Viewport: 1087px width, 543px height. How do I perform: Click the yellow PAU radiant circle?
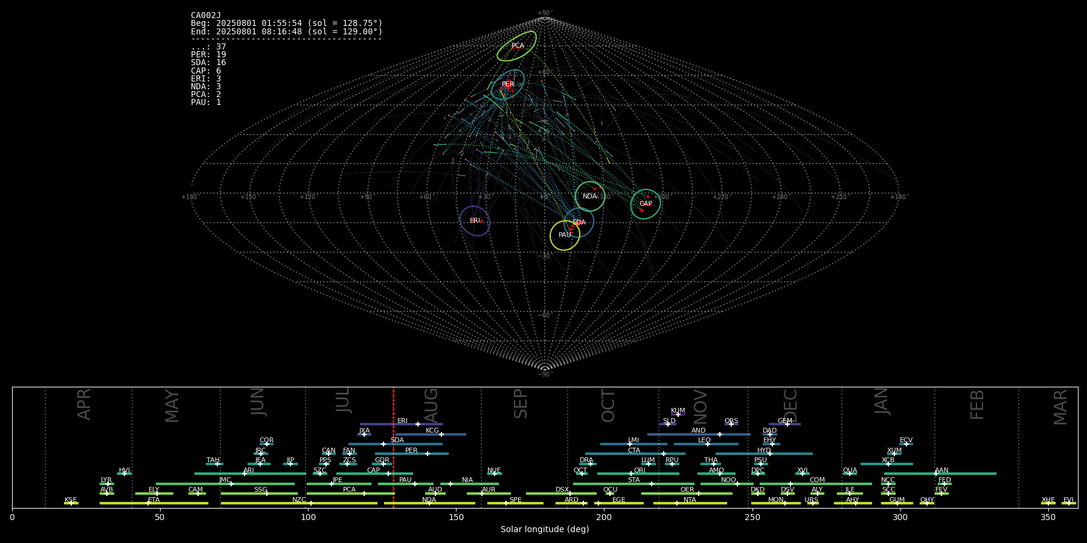tap(565, 235)
